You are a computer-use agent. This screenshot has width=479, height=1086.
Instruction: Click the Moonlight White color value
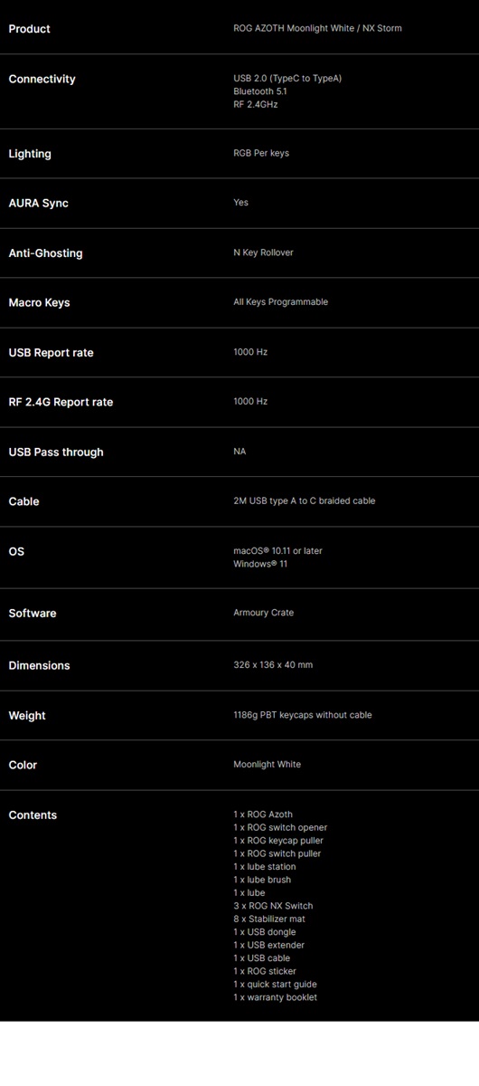[267, 764]
